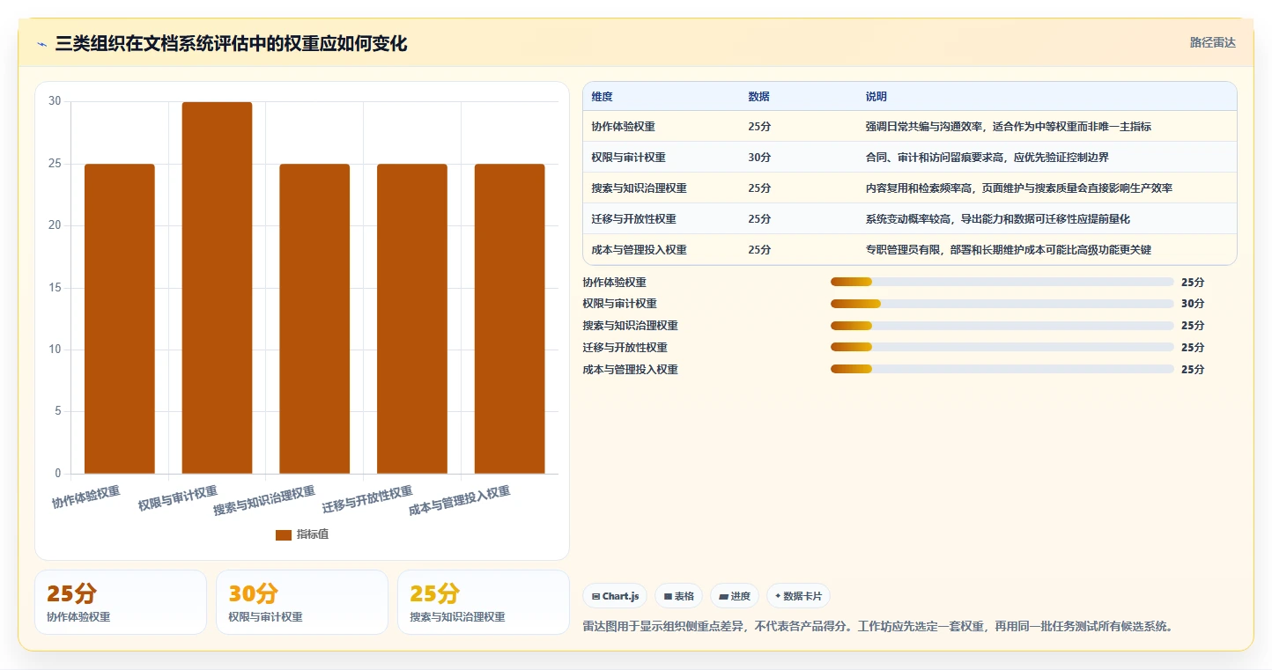The height and width of the screenshot is (670, 1272).
Task: Click the description starting 专职管理员有限
Action: (x=1009, y=250)
